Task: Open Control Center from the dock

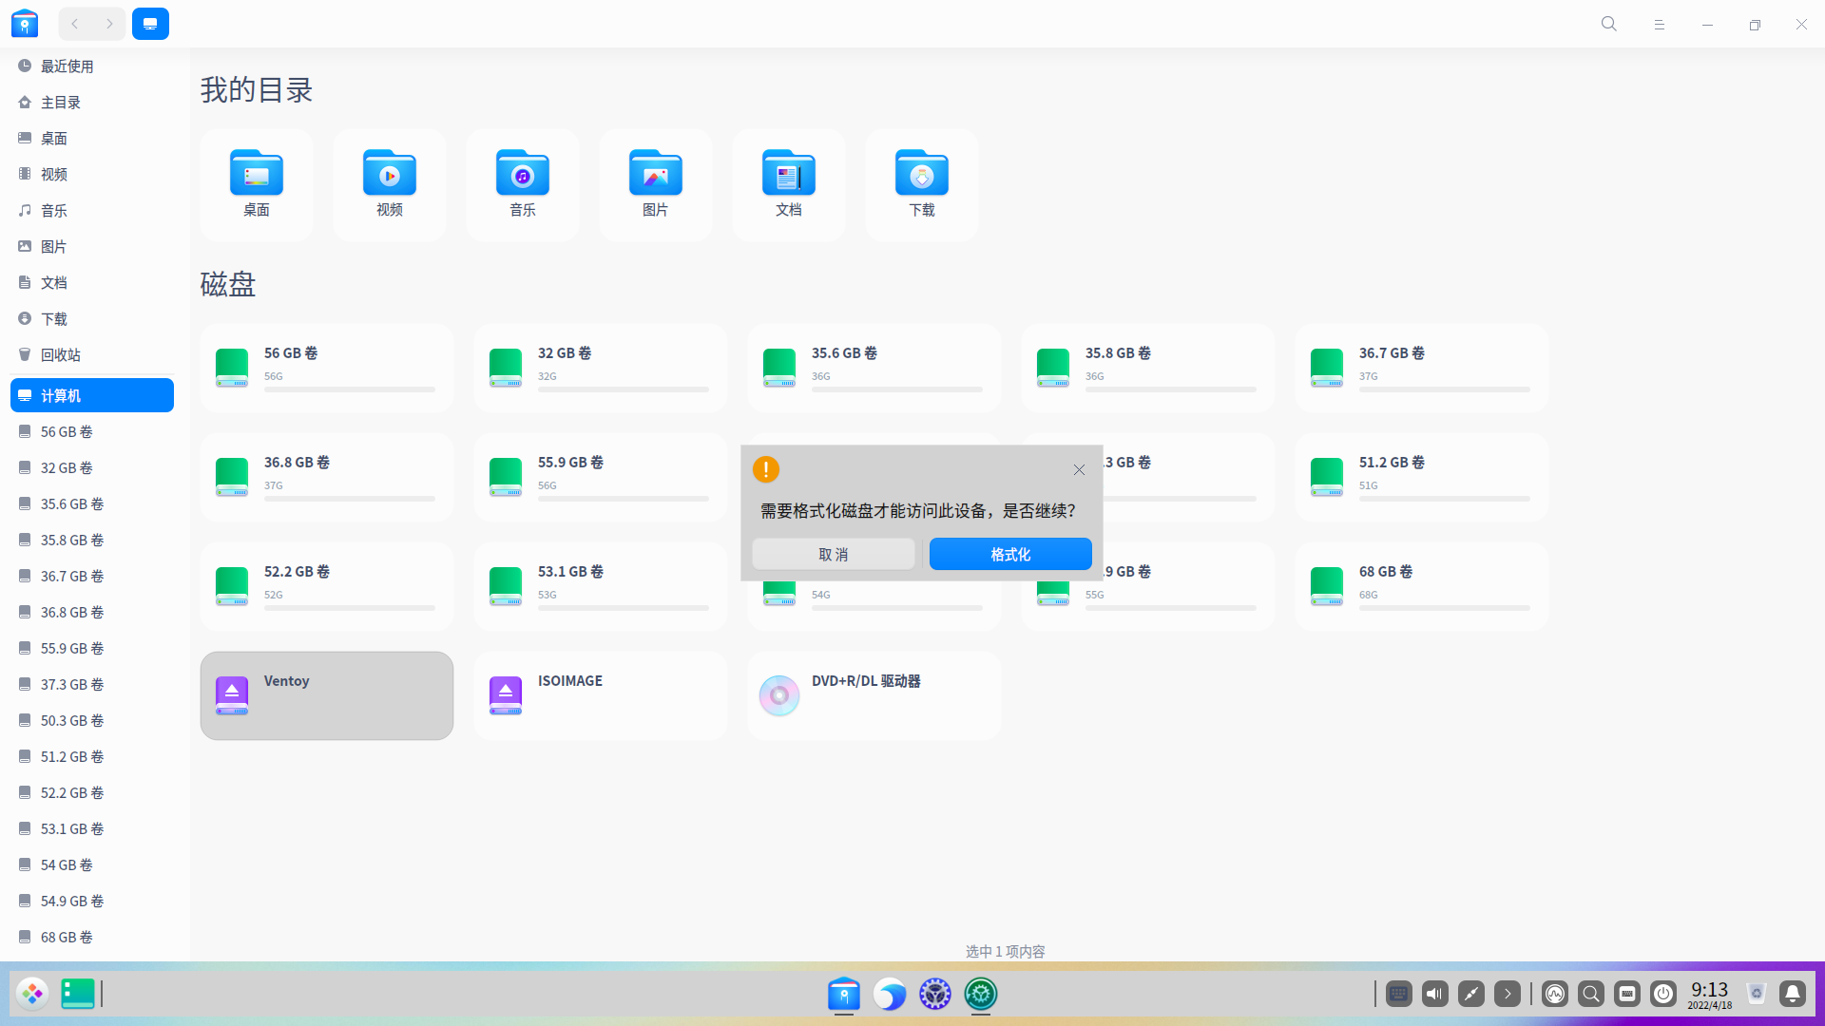Action: pyautogui.click(x=980, y=994)
